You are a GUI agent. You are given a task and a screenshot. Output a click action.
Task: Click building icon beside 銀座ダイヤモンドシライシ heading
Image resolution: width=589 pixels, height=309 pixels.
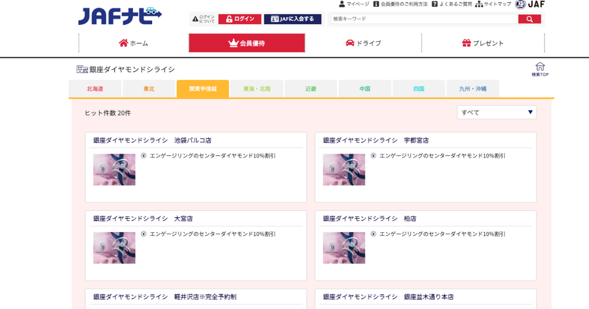click(82, 69)
